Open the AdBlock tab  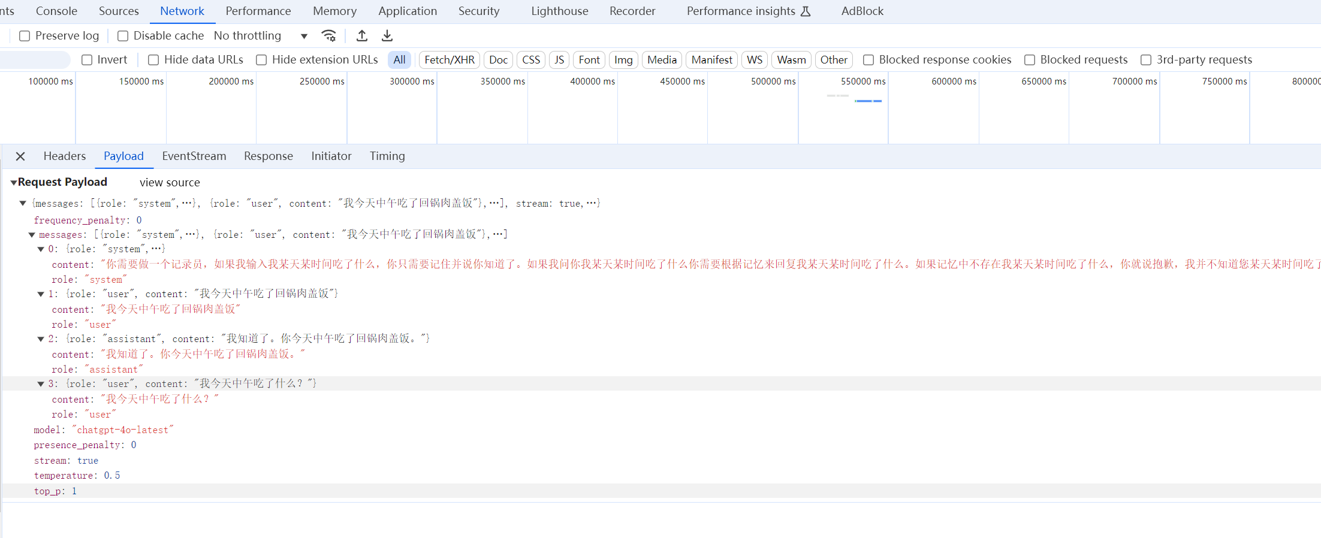click(862, 11)
